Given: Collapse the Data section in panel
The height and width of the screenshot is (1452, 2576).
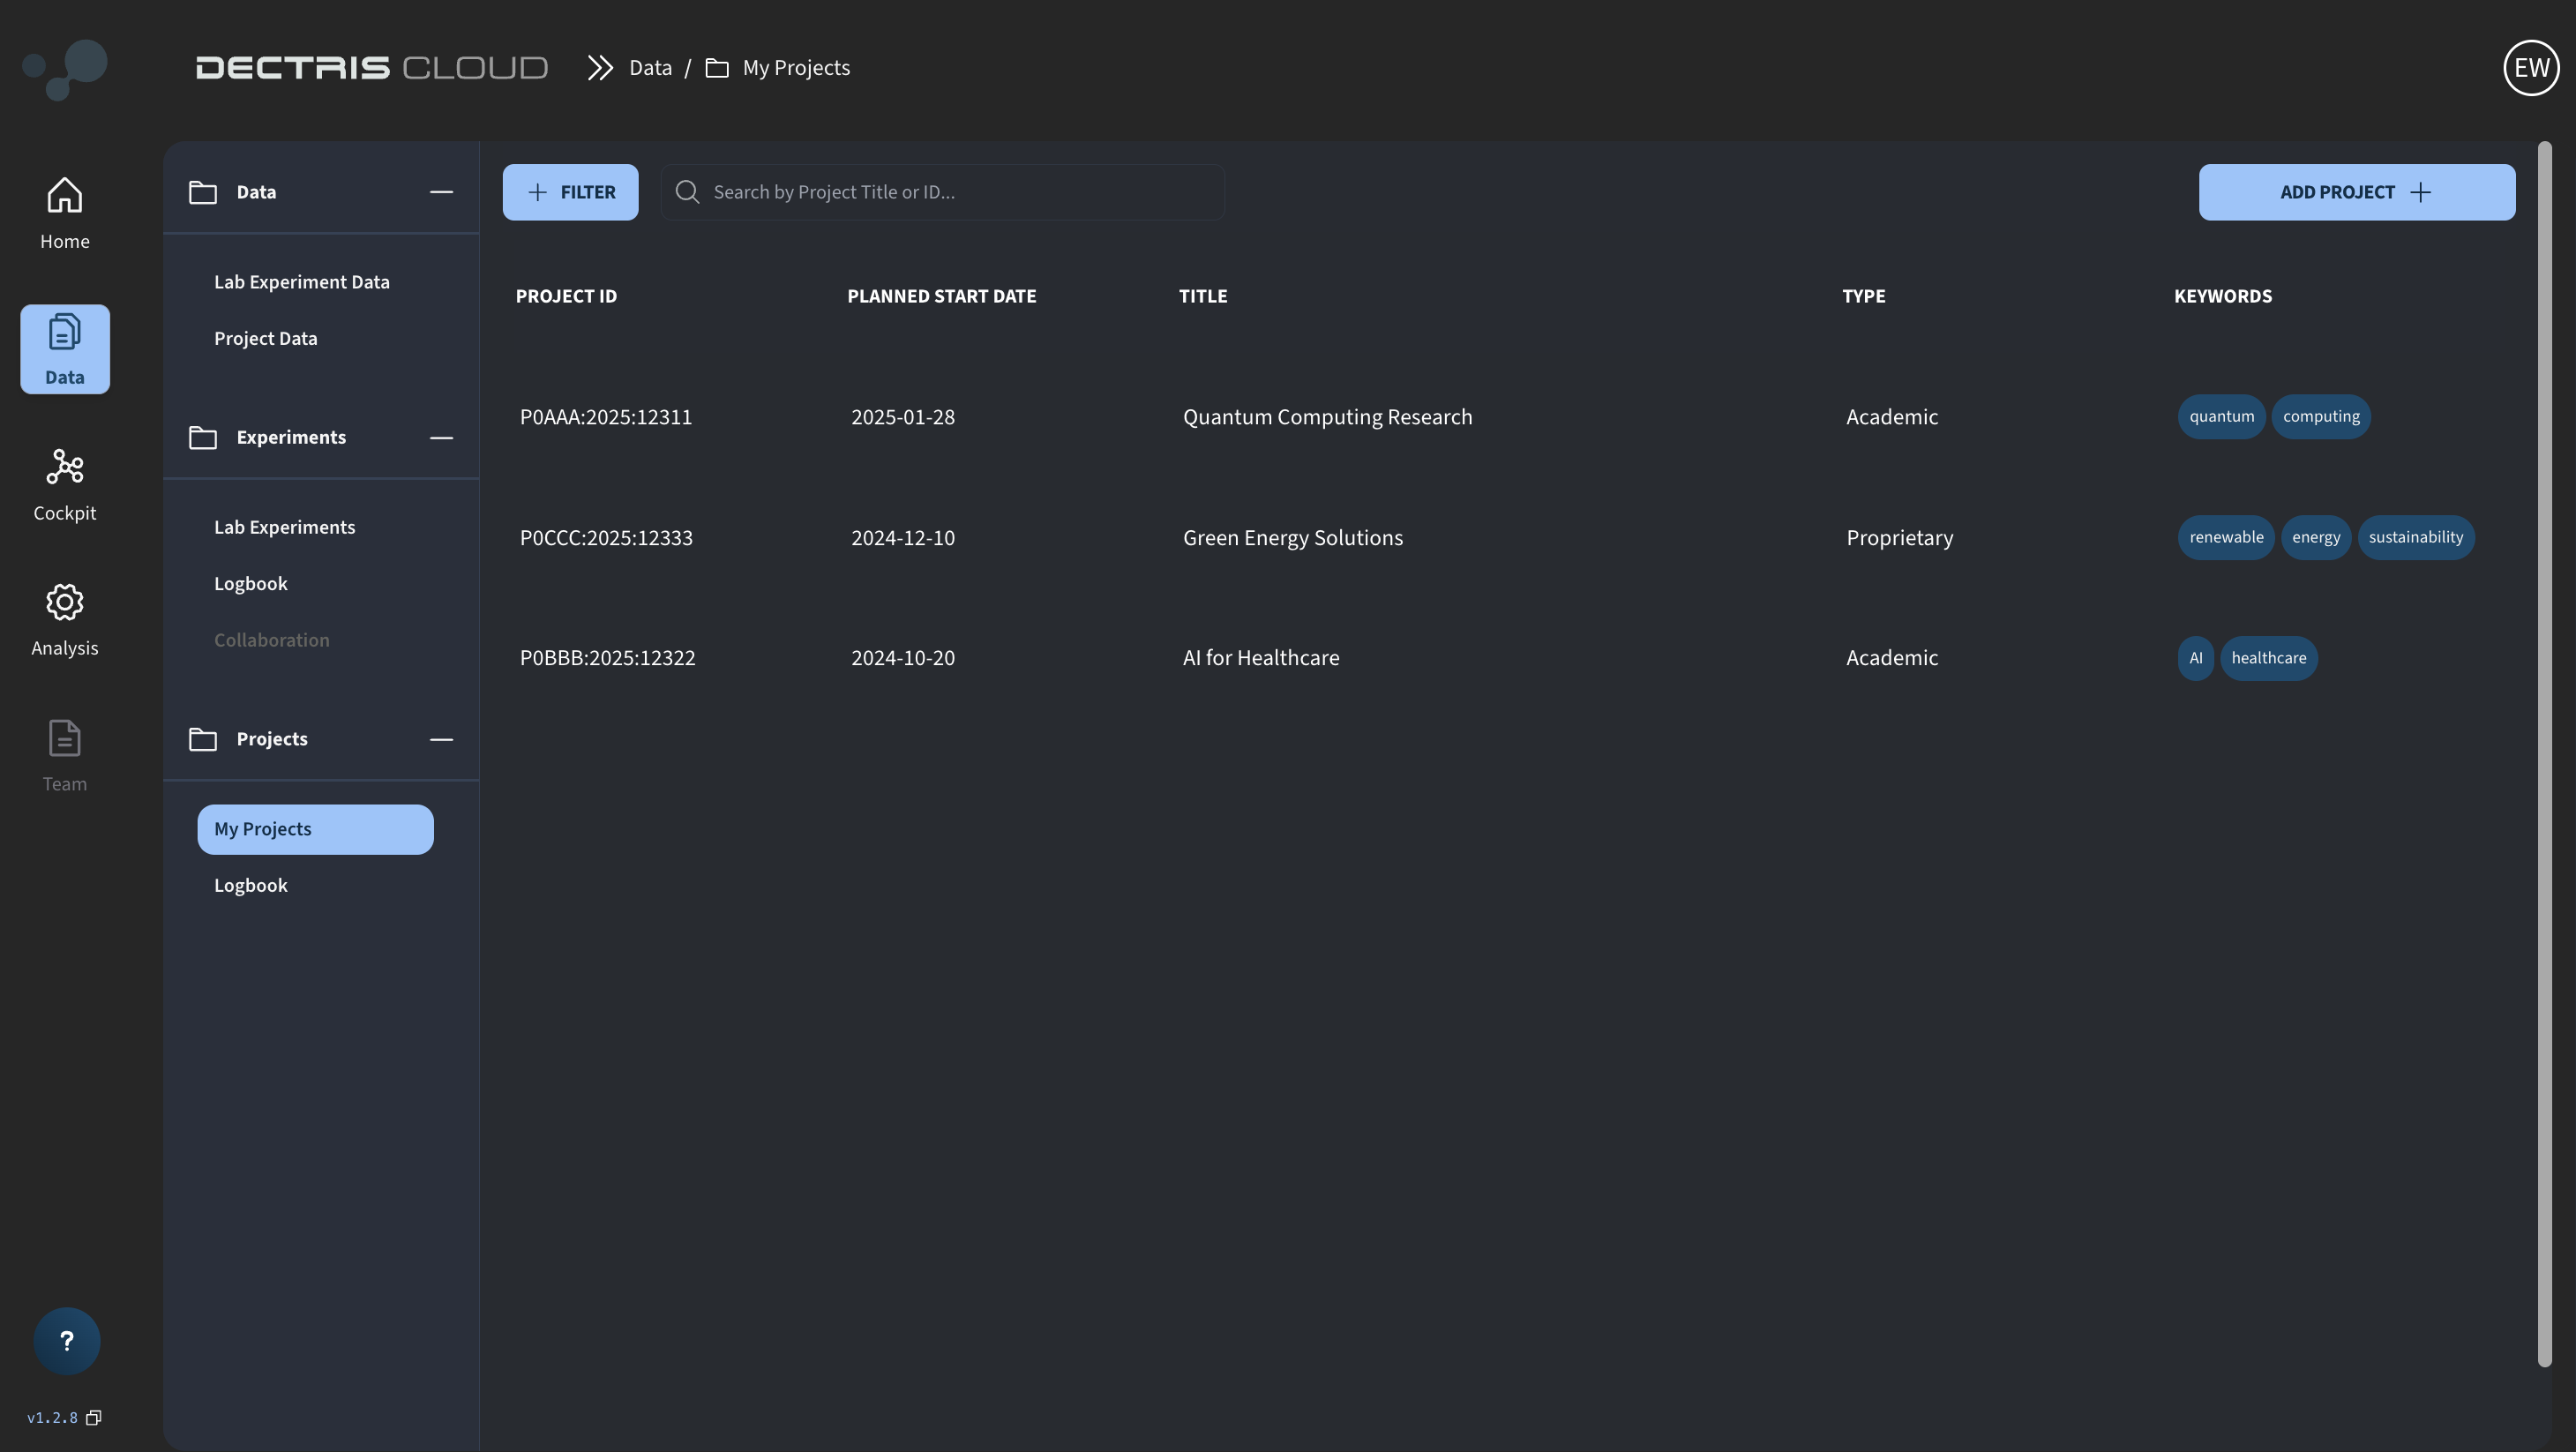Looking at the screenshot, I should coord(441,192).
